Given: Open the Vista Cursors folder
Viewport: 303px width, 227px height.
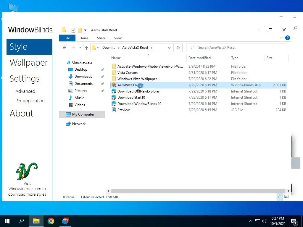Looking at the screenshot, I should click(128, 73).
